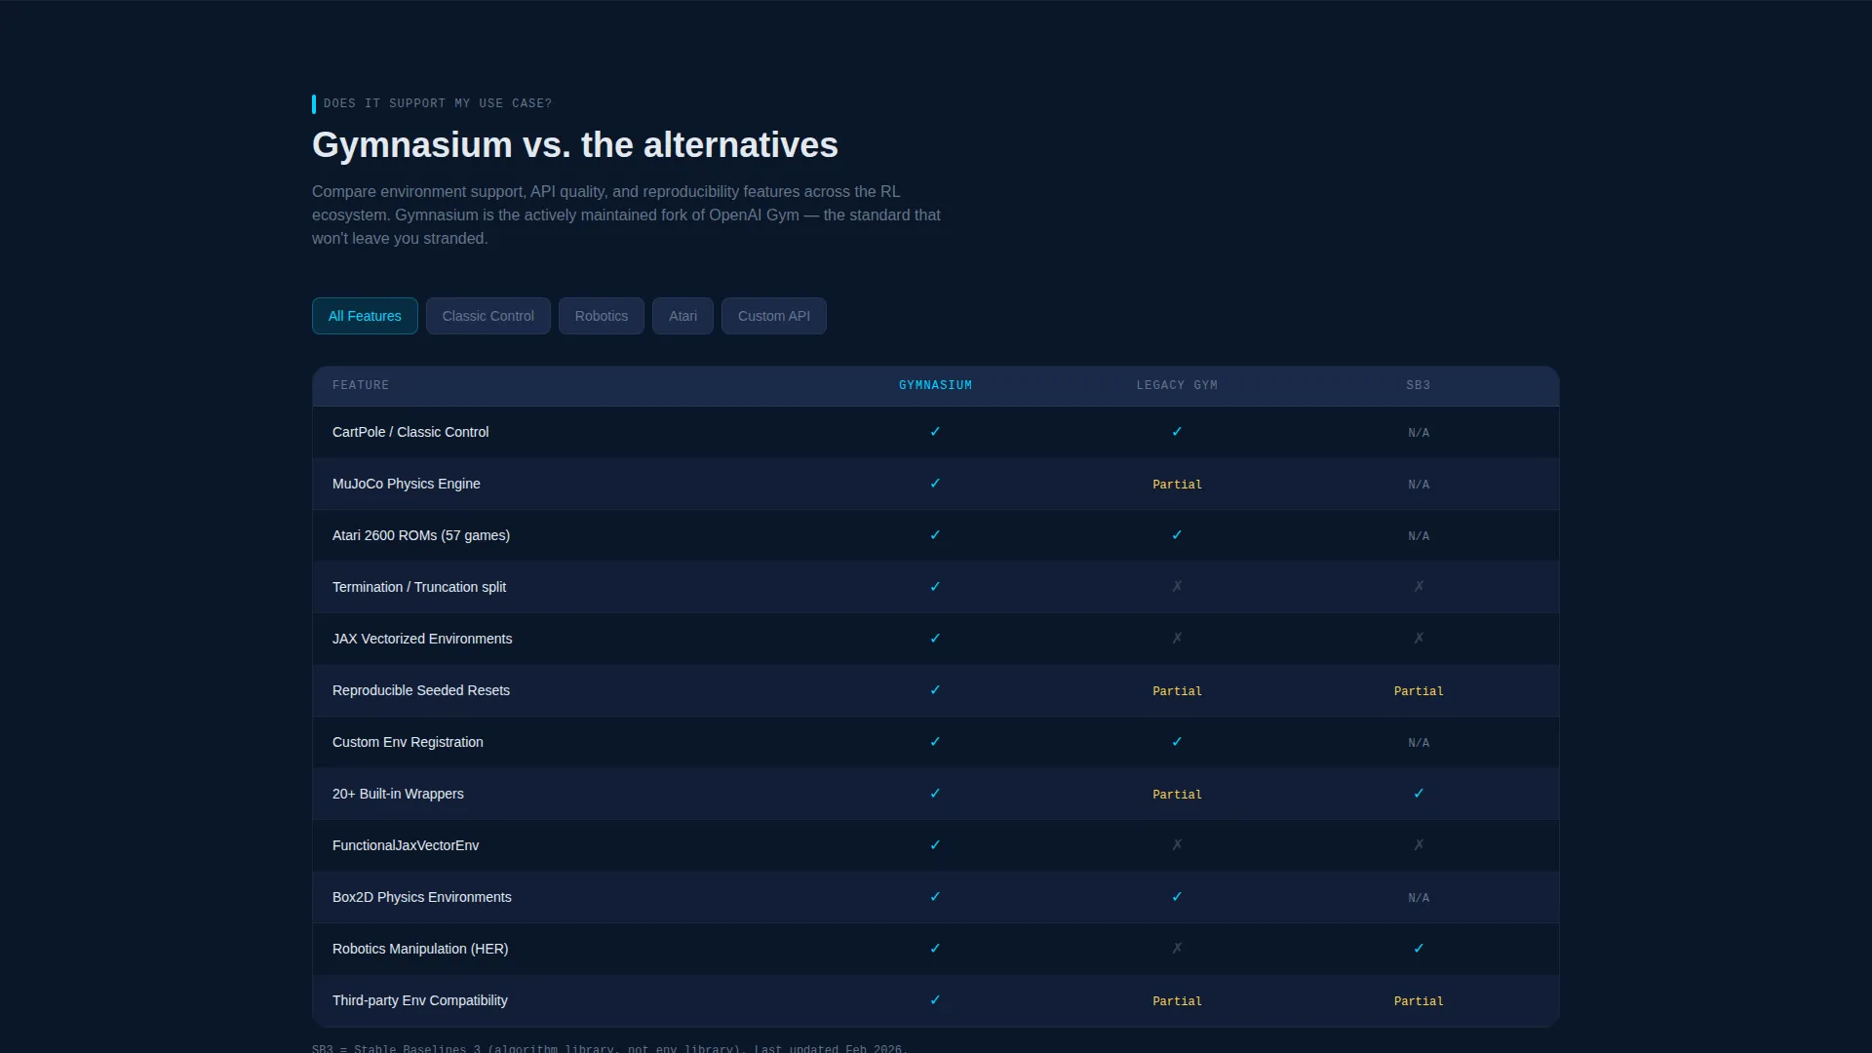Screen dimensions: 1872x1053
Task: Click the Gymnasium checkmark for Robotics Manipulation (HER)
Action: point(935,949)
